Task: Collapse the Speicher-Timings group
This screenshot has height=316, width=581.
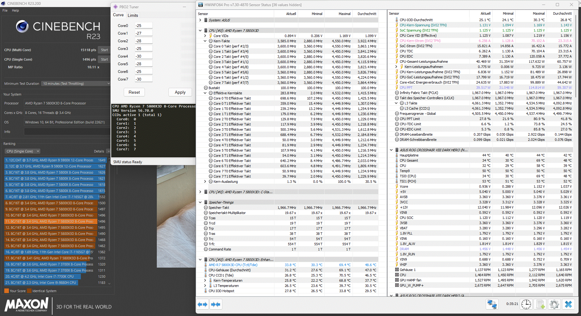Action: click(x=200, y=202)
